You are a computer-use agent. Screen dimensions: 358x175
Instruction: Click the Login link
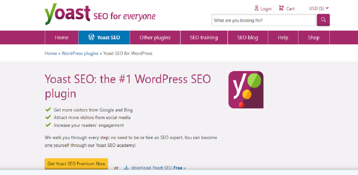coord(266,9)
